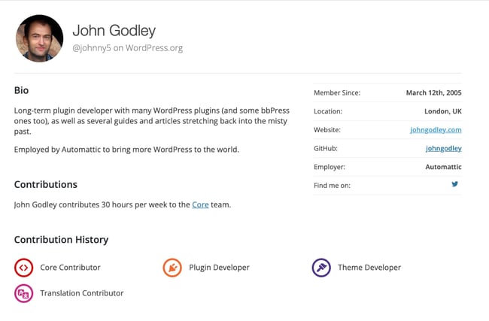This screenshot has width=489, height=321.
Task: Click the Member Since date value
Action: pyautogui.click(x=433, y=92)
